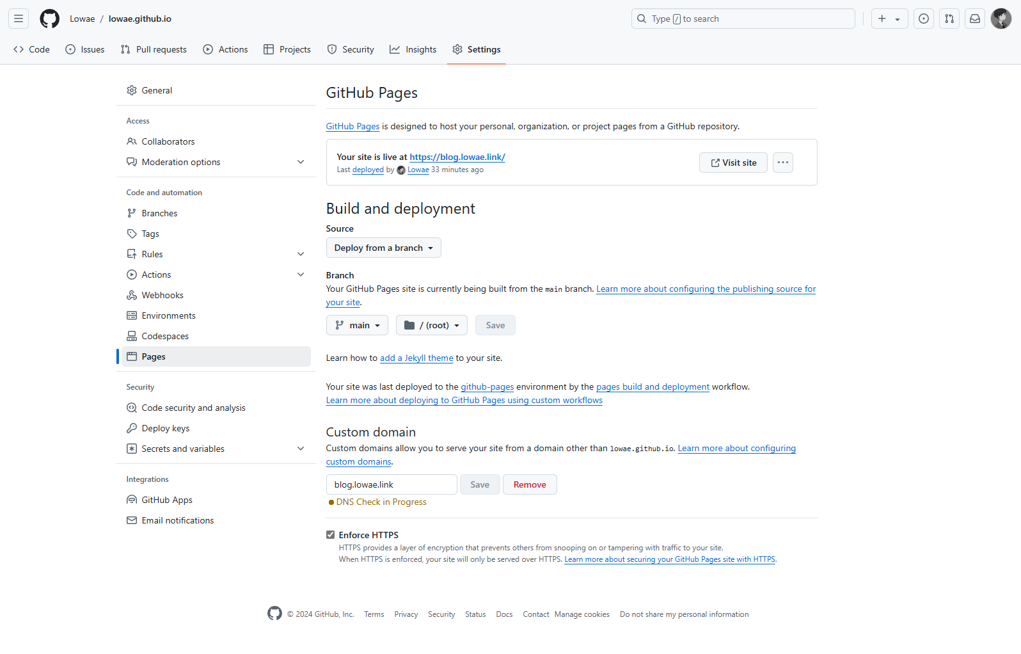Open the Projects tab
Screen dimensions: 1021x654
[287, 49]
